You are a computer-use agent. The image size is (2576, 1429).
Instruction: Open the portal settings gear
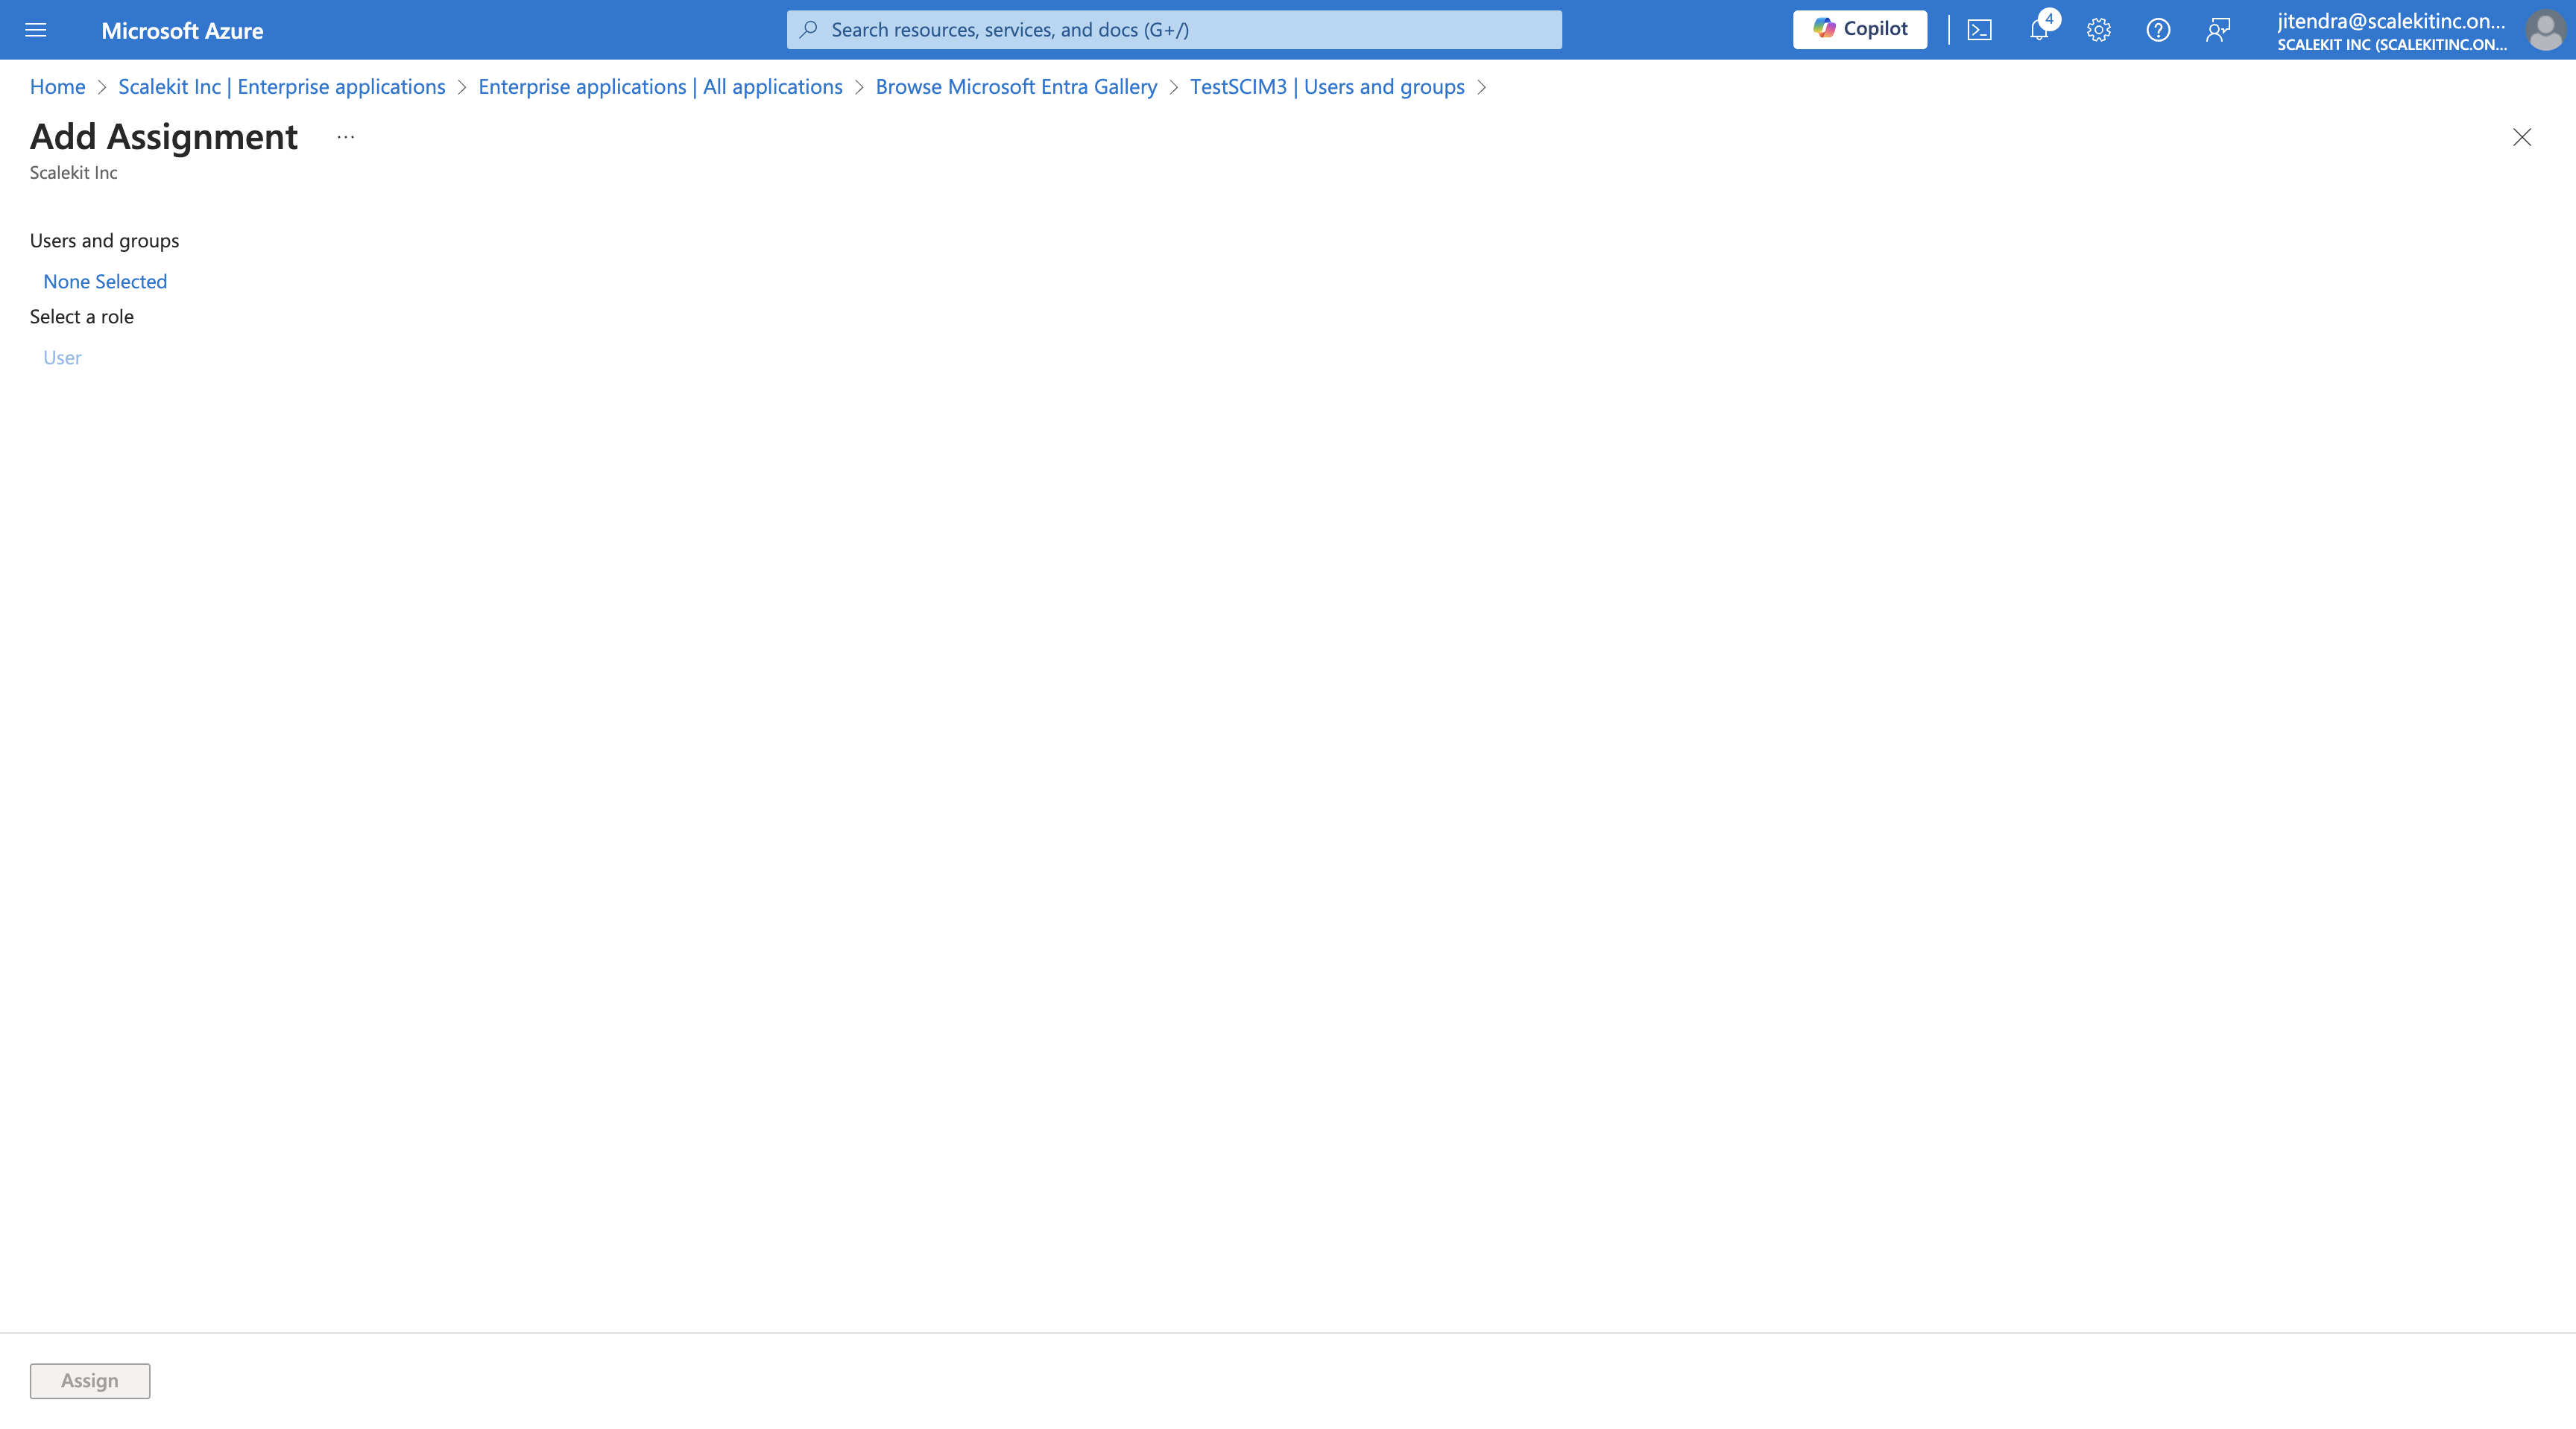[2098, 30]
